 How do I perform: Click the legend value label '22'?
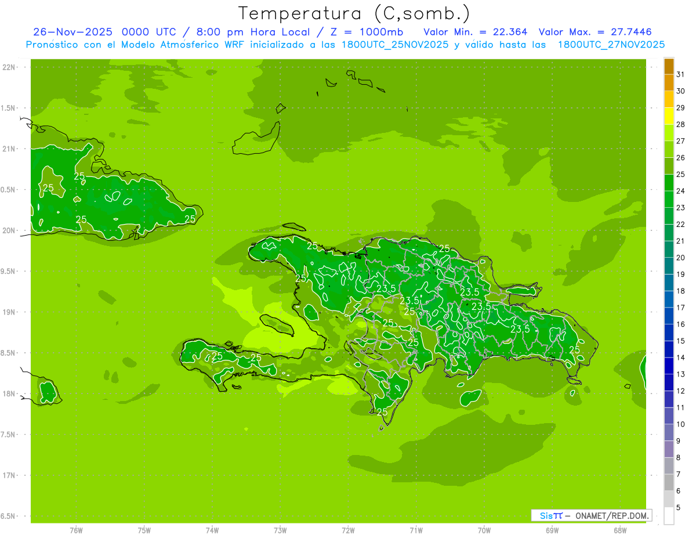681,224
